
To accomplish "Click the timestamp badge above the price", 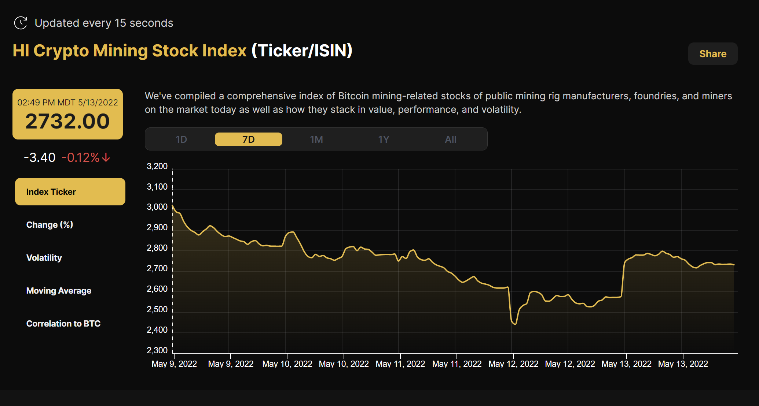I will 68,103.
